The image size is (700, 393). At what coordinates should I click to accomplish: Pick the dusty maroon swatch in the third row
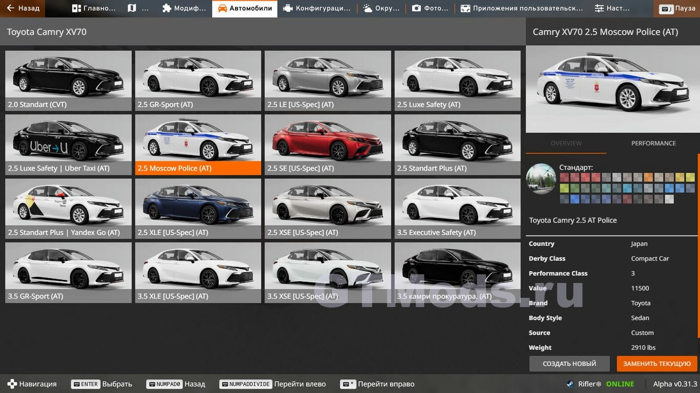click(x=627, y=199)
